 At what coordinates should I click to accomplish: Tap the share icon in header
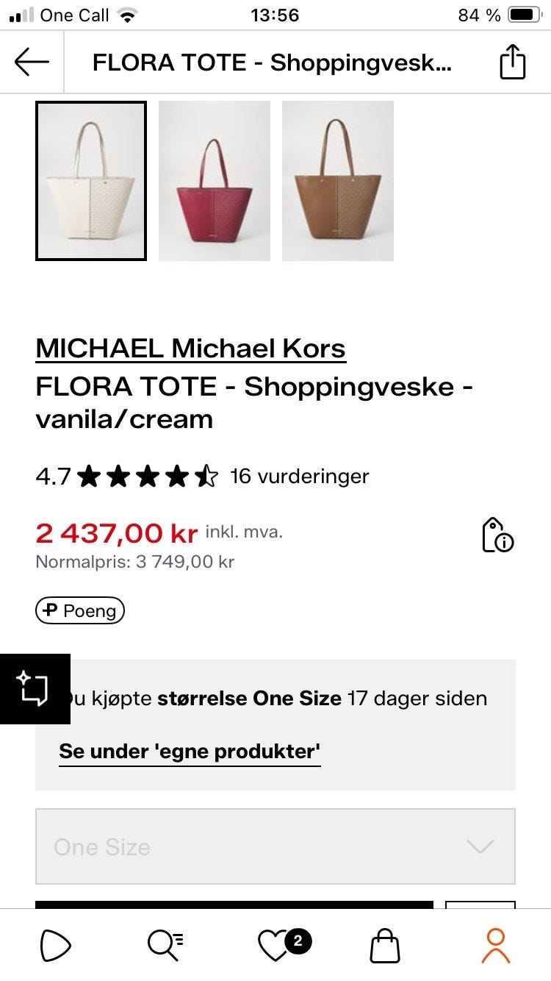513,63
